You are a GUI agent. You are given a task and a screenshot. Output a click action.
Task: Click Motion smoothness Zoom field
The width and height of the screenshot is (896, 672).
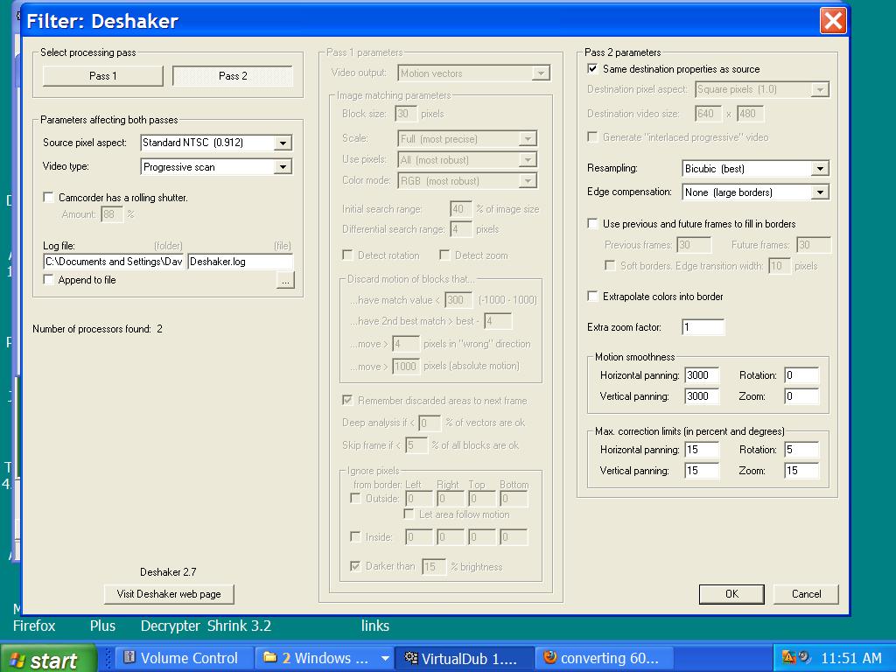coord(801,396)
